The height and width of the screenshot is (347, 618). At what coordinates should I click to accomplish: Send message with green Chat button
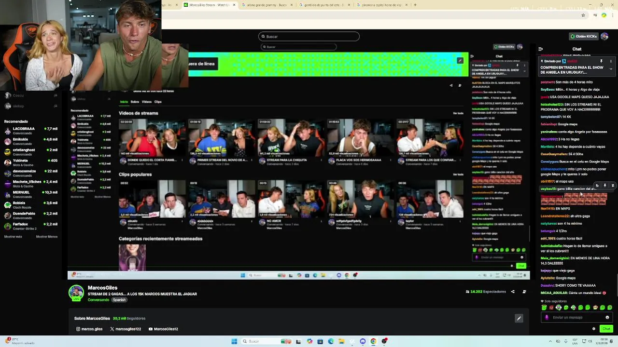coord(606,329)
